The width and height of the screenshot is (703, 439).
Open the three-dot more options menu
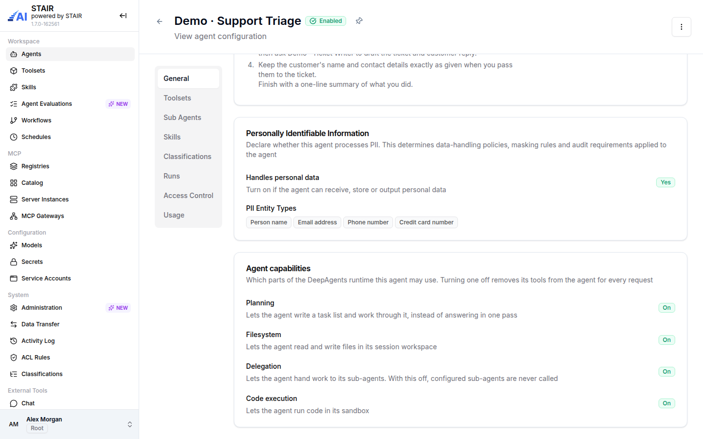pyautogui.click(x=682, y=27)
